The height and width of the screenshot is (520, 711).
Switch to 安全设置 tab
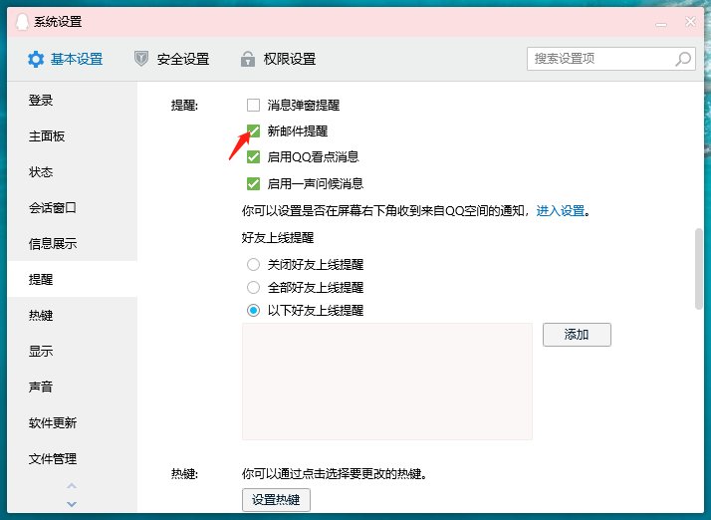coord(172,59)
